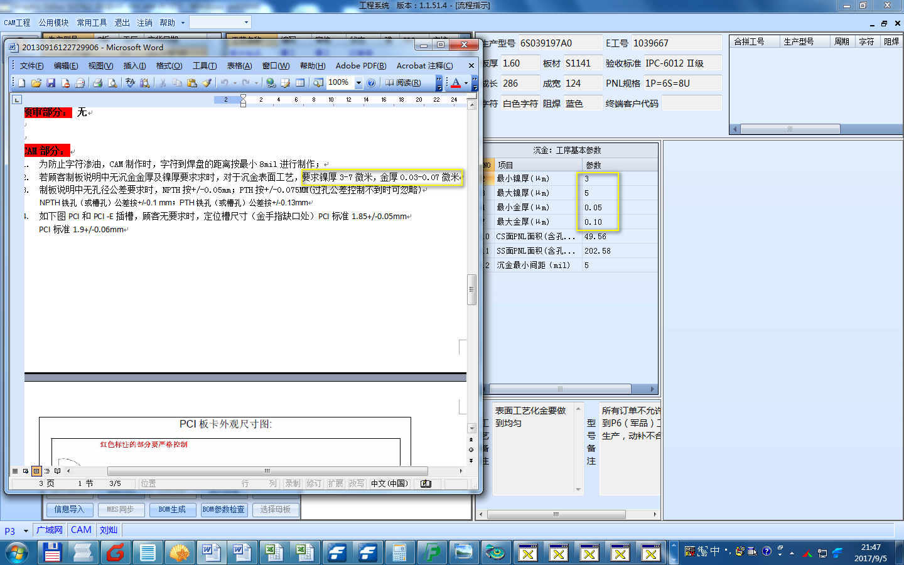Open the Redo history dropdown arrow

click(256, 83)
